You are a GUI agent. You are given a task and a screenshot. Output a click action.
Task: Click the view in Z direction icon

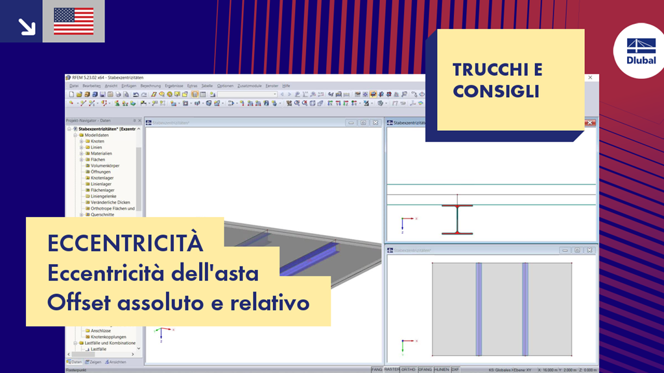tap(346, 103)
